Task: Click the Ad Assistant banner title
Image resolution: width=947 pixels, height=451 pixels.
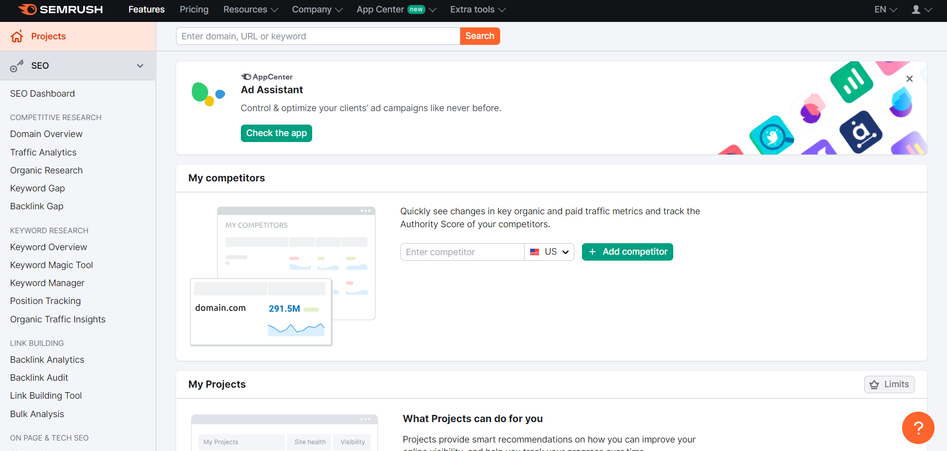Action: coord(272,90)
